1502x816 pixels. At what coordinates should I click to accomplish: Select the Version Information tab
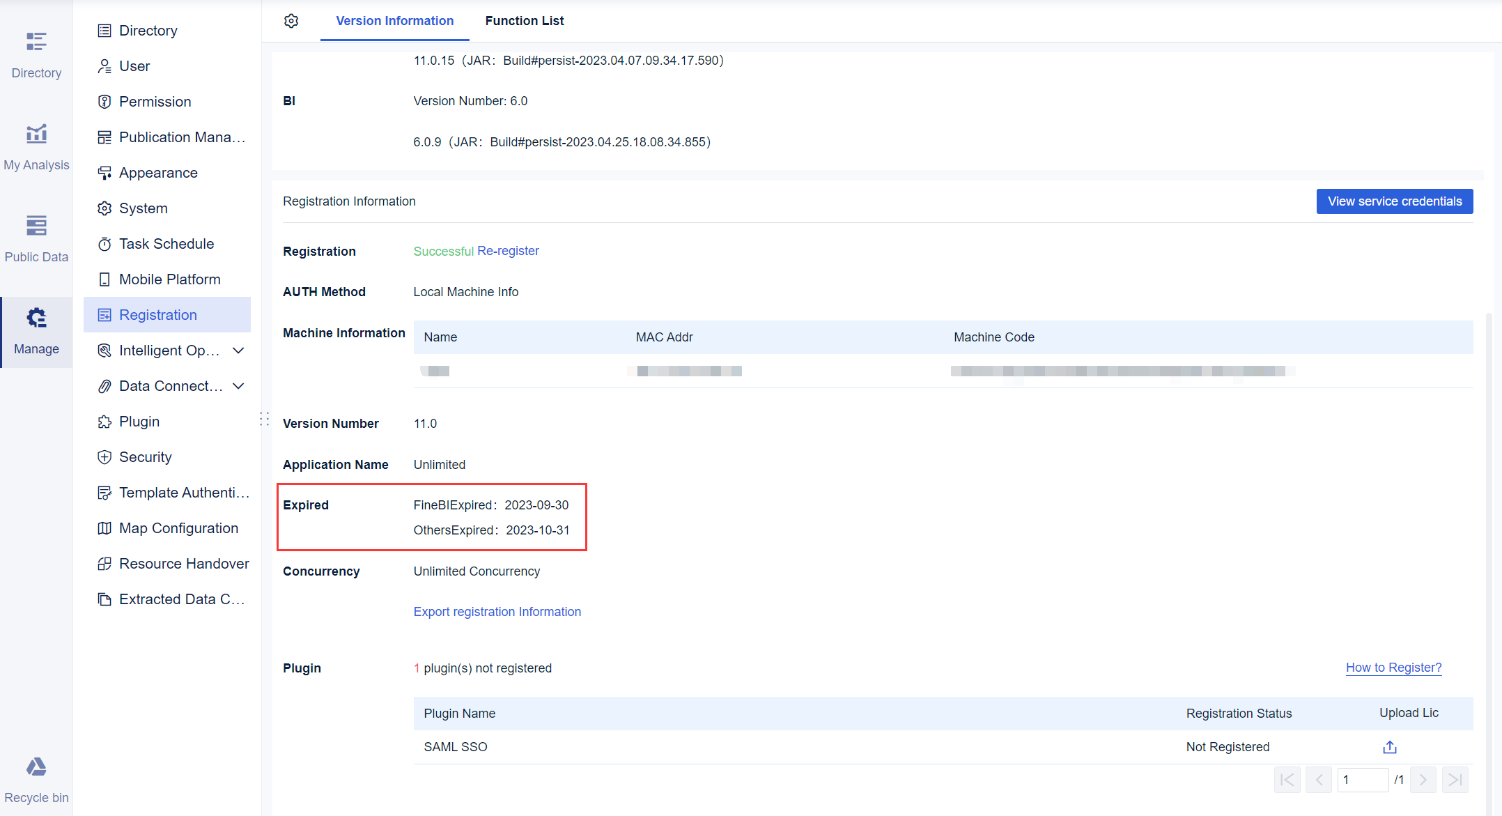(394, 21)
